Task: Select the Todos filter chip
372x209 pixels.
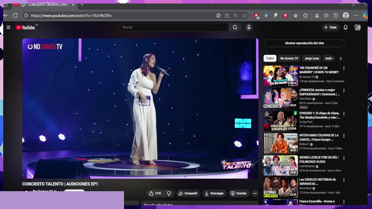Action: 270,58
